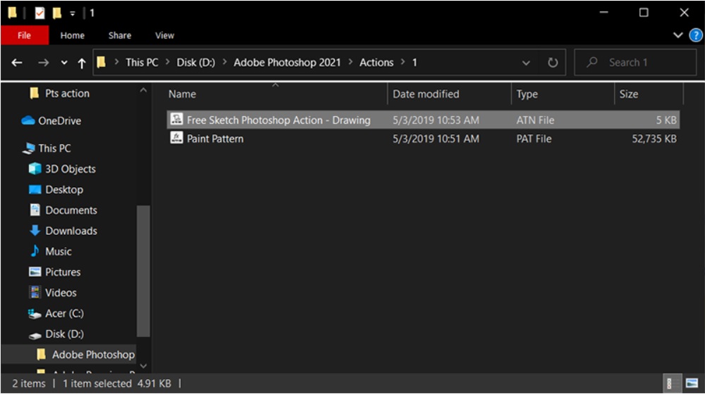705x394 pixels.
Task: Expand the ribbon with the chevron
Action: (678, 35)
